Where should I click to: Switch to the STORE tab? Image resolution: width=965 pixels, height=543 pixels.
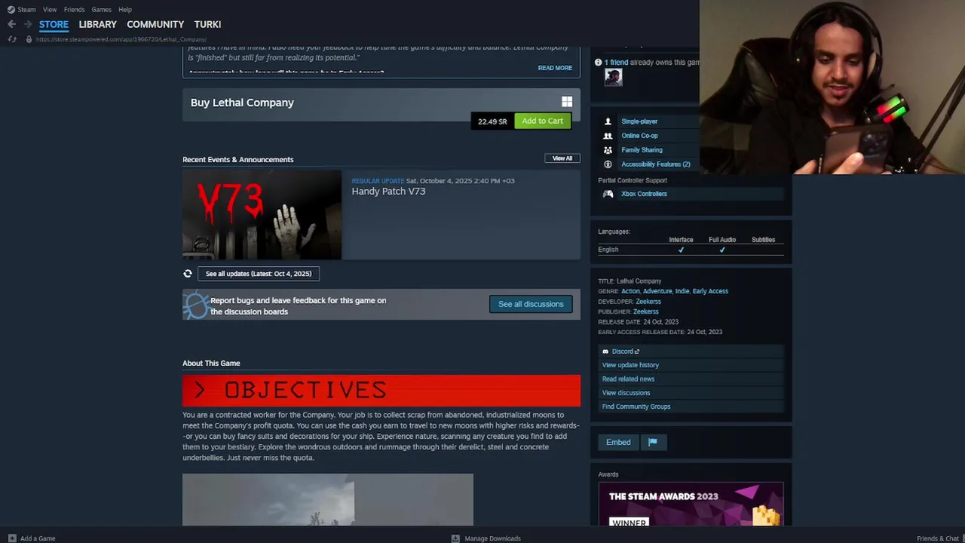pyautogui.click(x=54, y=24)
